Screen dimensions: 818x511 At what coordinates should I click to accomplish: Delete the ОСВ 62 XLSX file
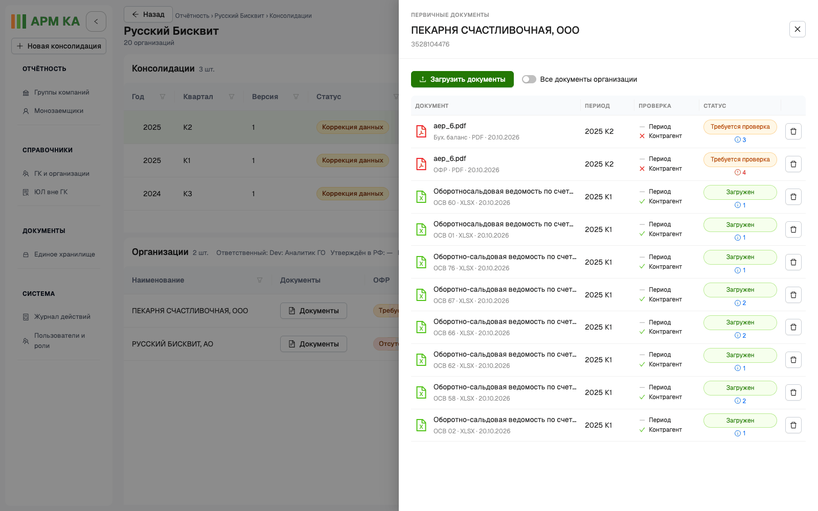793,360
